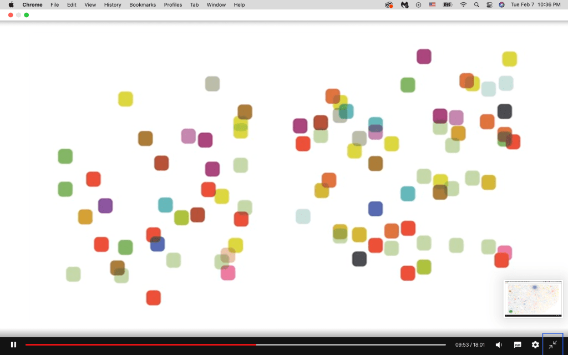Mute the video volume
Viewport: 568px width, 355px height.
(499, 344)
